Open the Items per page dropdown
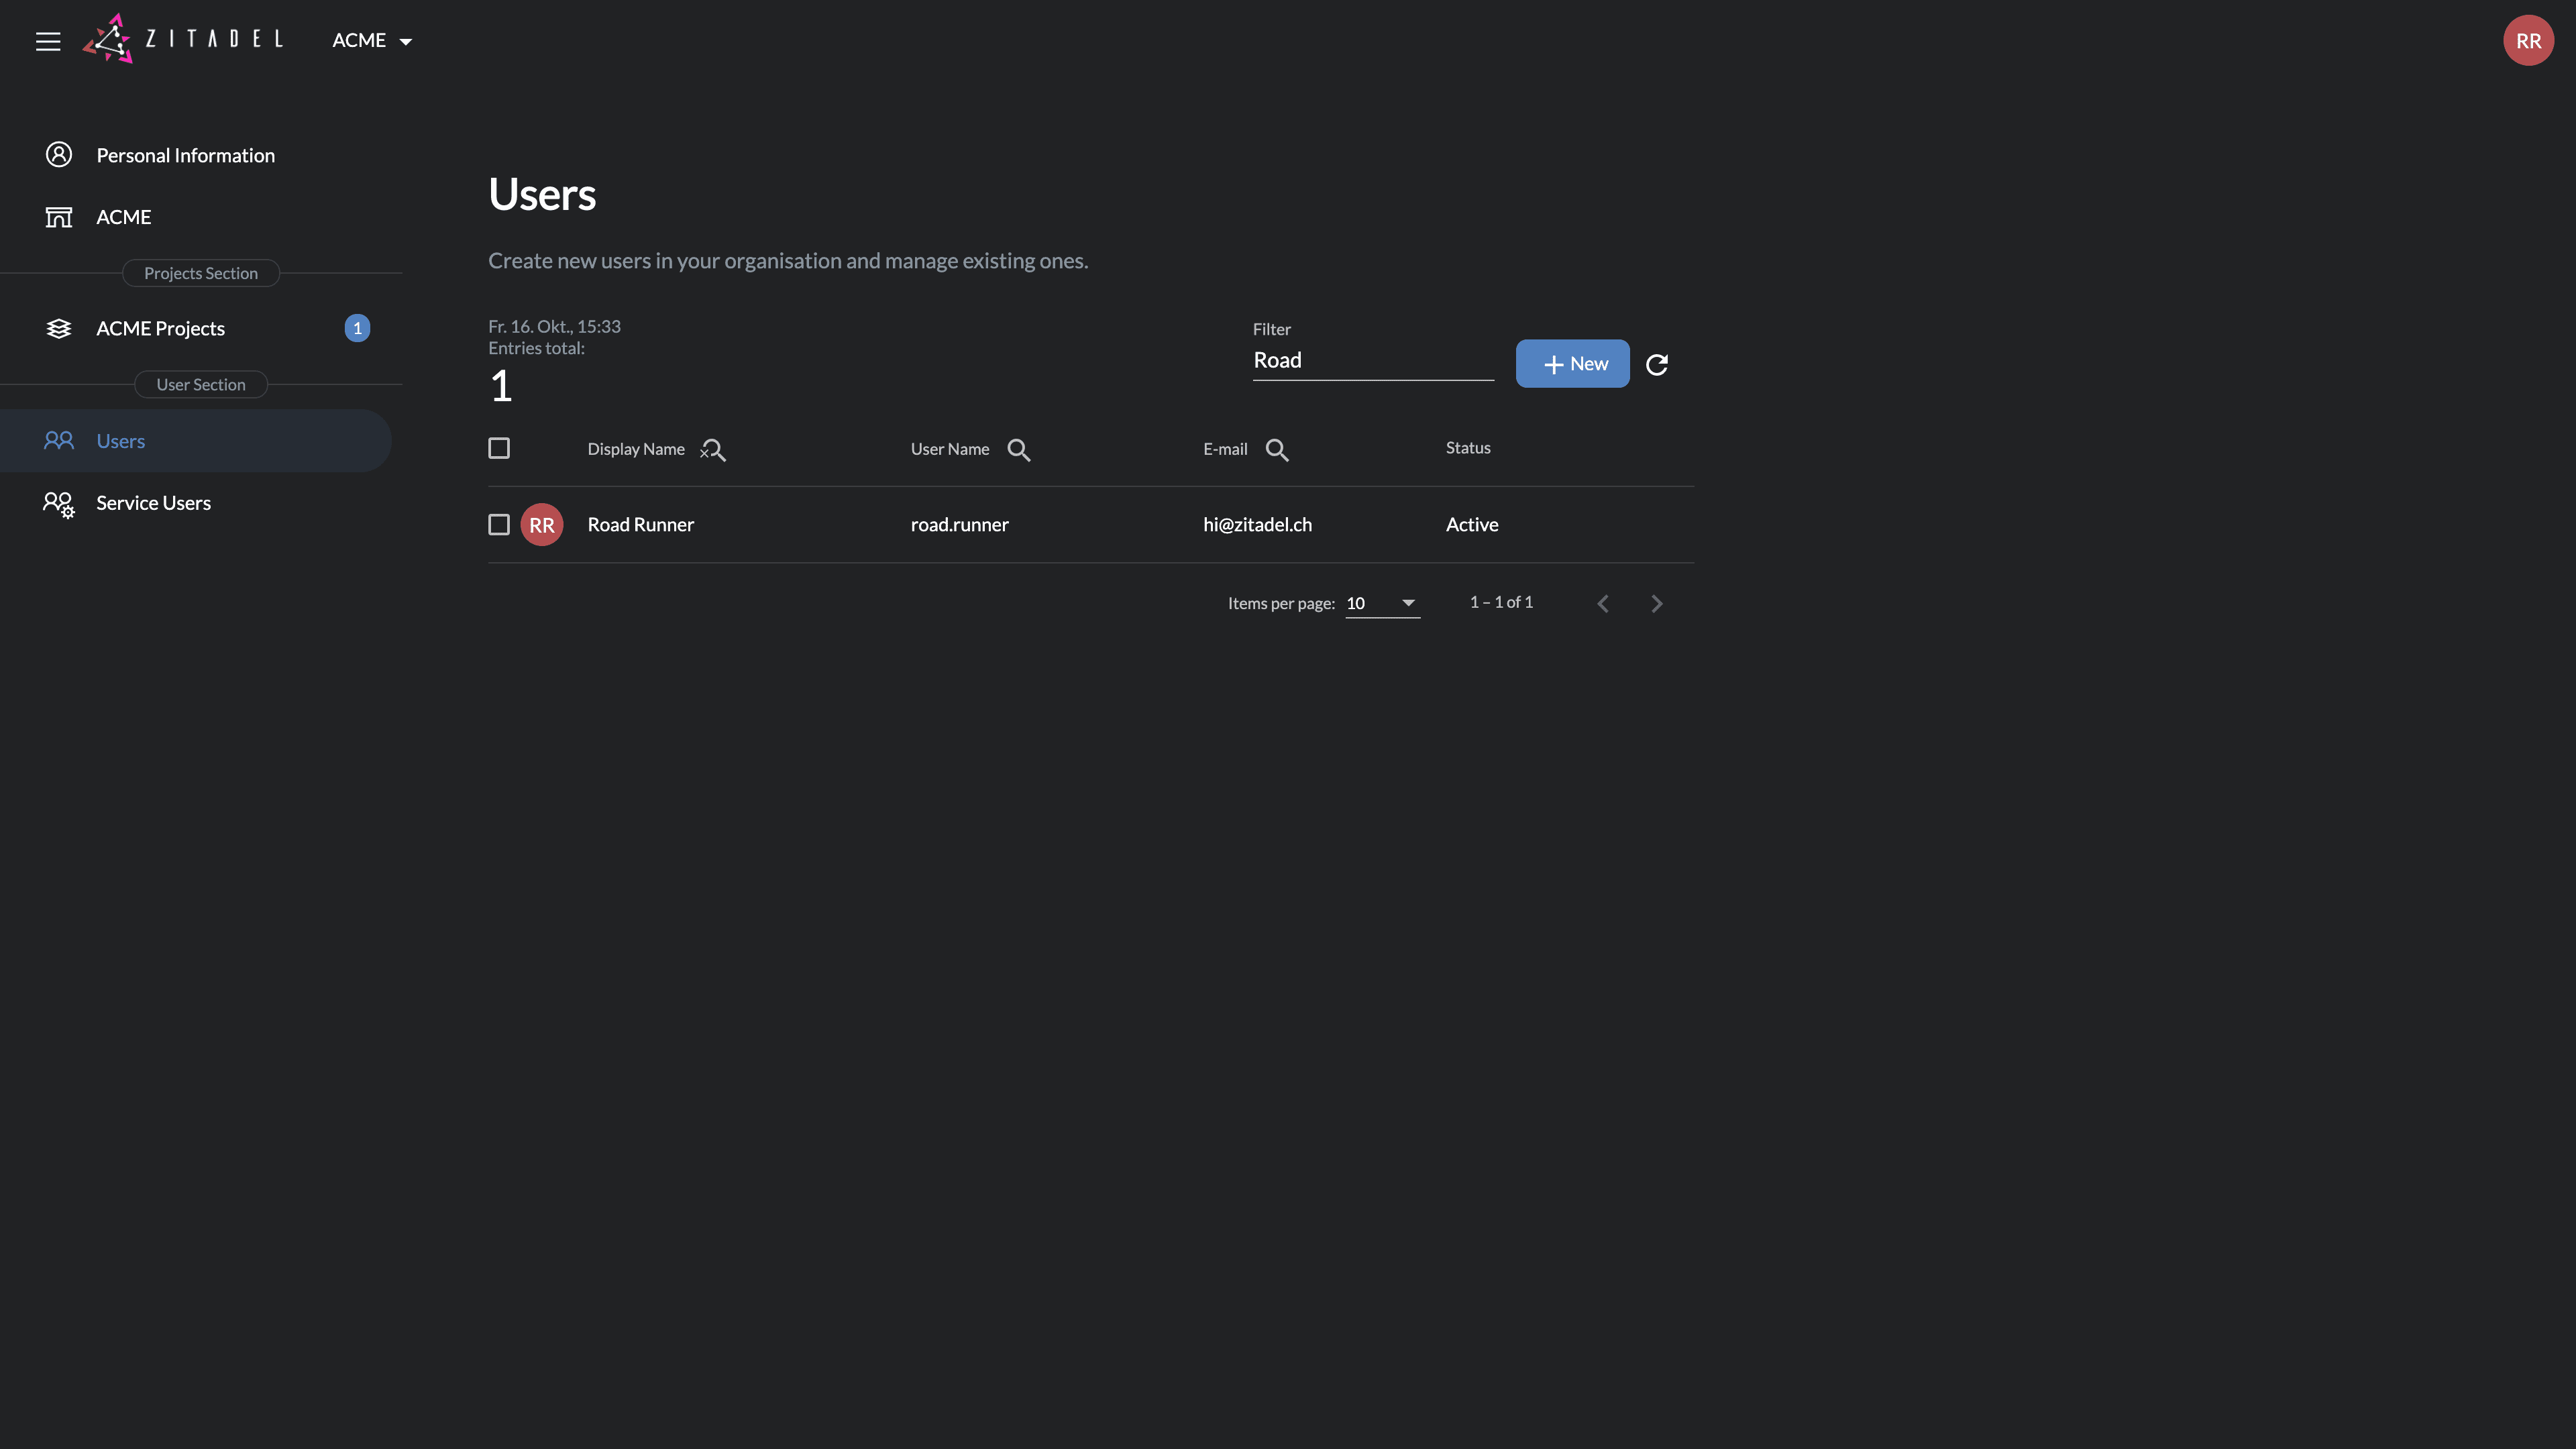The height and width of the screenshot is (1449, 2576). [1382, 603]
